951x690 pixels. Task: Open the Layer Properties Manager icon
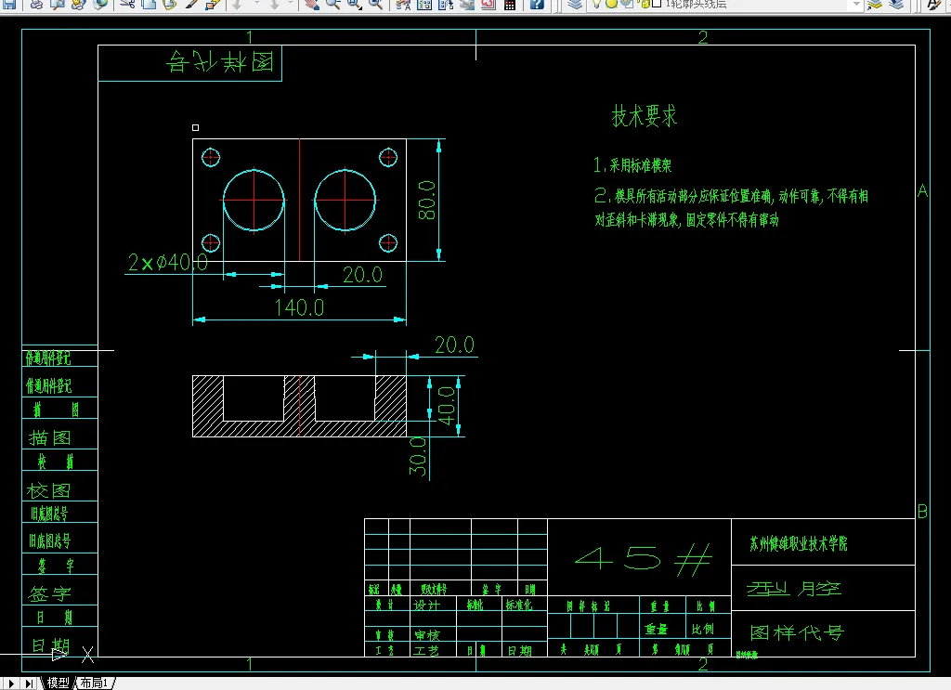coord(574,5)
